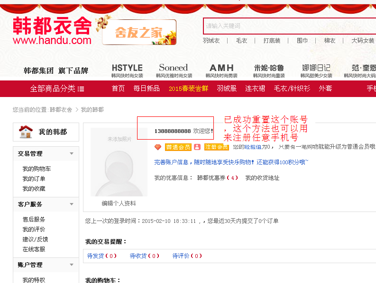Collapse the 客户服务 section arrow

point(72,204)
